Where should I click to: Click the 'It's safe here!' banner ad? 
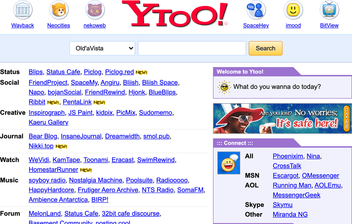point(282,118)
